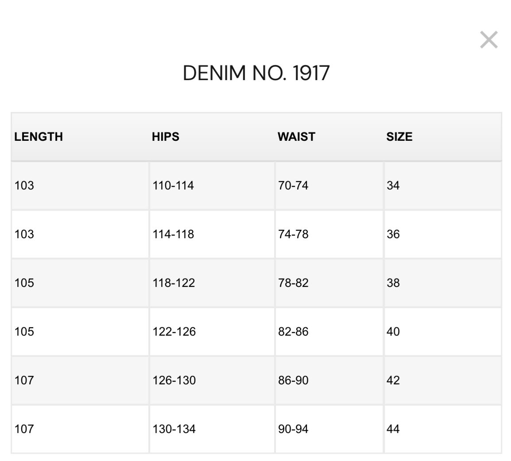The image size is (511, 461).
Task: Select the size 36 cell
Action: pyautogui.click(x=393, y=234)
